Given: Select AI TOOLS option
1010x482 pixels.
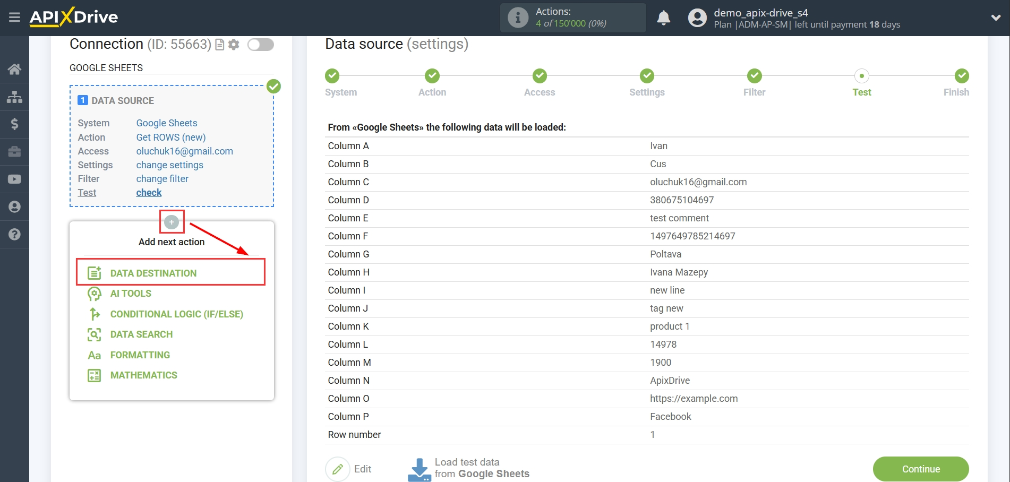Looking at the screenshot, I should click(x=131, y=294).
